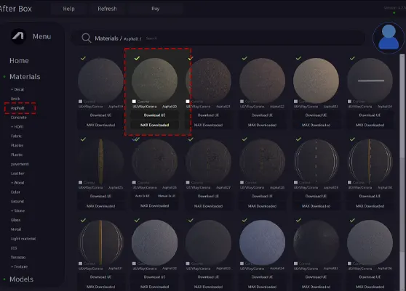The width and height of the screenshot is (406, 291).
Task: Click Download UE under Asphalt20
Action: (x=154, y=115)
